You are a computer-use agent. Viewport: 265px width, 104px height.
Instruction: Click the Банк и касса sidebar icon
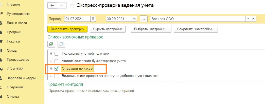[1, 23]
